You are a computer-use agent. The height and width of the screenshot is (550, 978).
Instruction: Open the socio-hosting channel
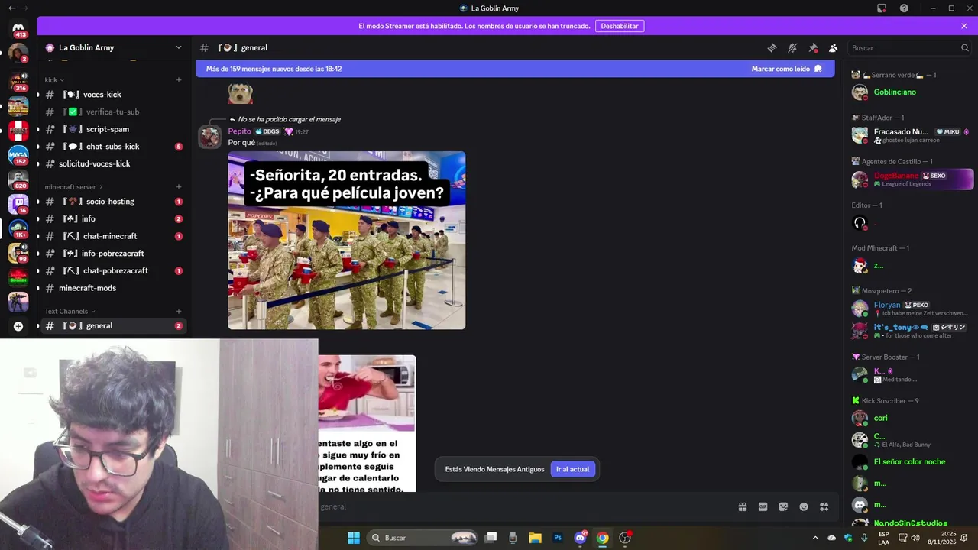pyautogui.click(x=114, y=202)
